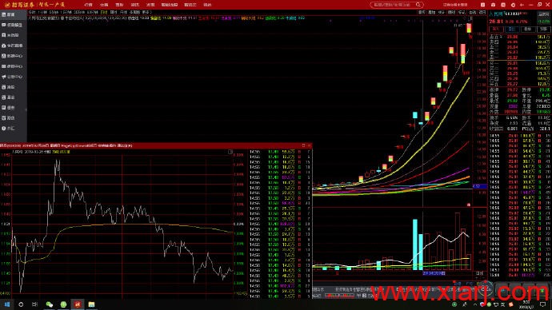Image resolution: width=552 pixels, height=310 pixels.
Task: Click the highlighted blue date label below the volume chart
Action: pos(434,273)
